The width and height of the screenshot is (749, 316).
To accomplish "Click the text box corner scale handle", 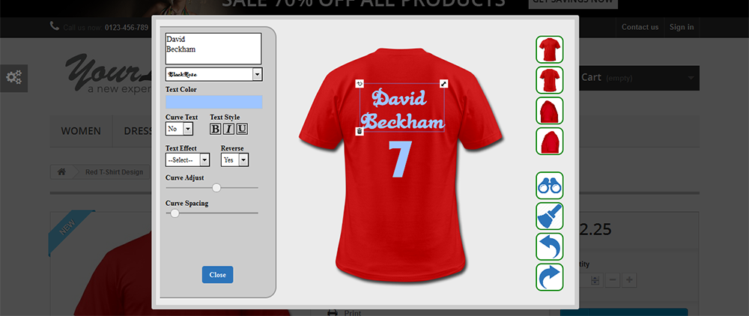I will click(x=443, y=84).
